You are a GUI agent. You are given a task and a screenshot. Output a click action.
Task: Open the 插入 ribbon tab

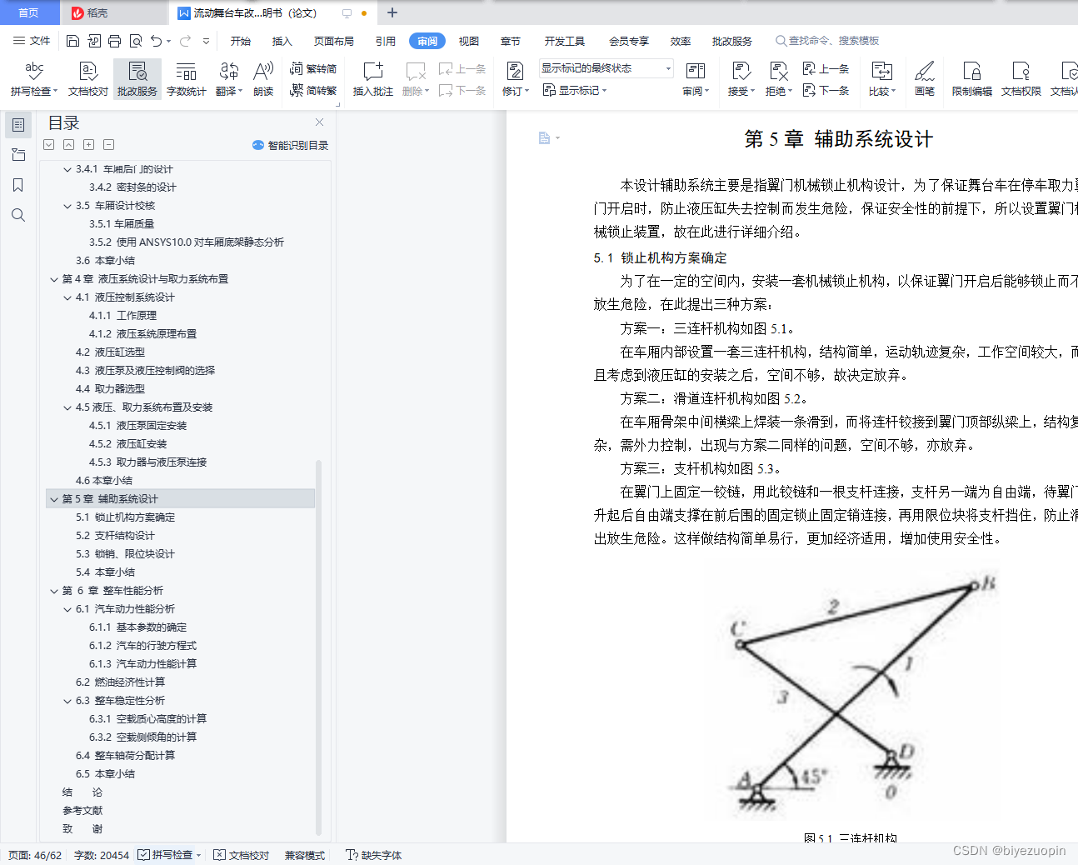click(282, 41)
